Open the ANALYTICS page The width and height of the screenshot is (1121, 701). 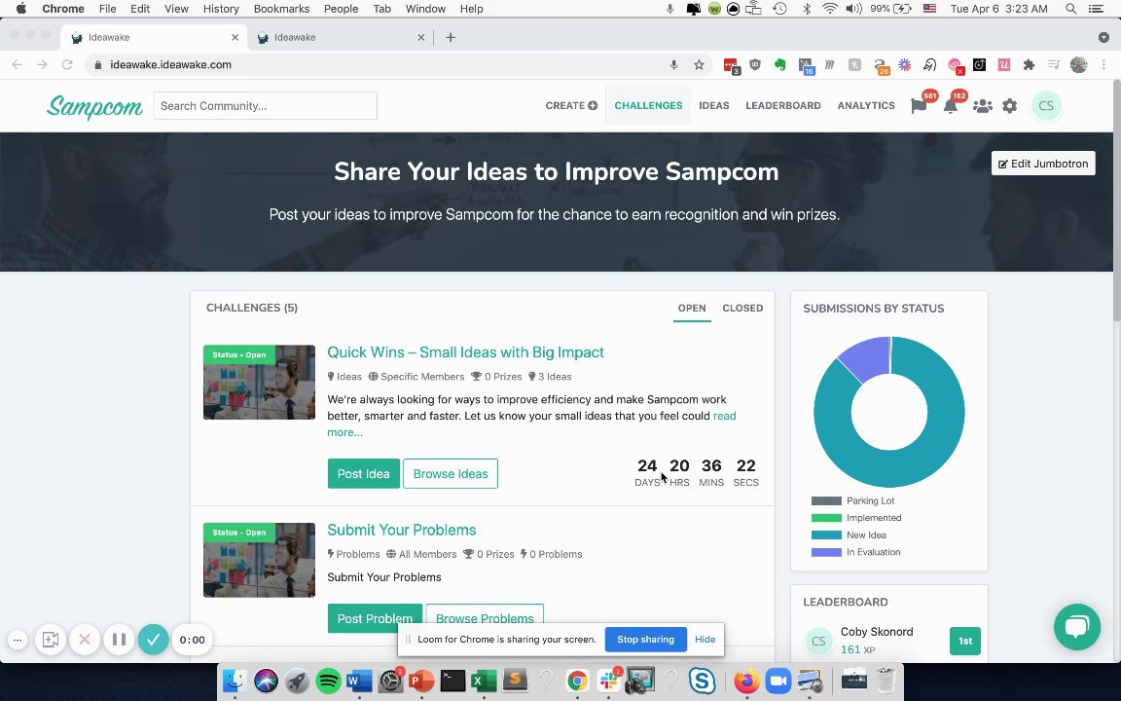tap(866, 106)
